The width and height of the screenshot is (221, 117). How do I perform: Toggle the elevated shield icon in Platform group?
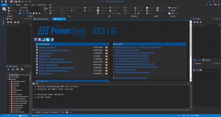(20, 13)
